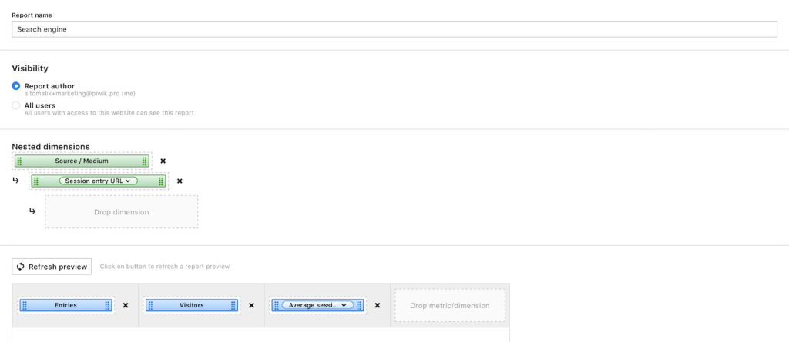The width and height of the screenshot is (789, 342).
Task: Remove the Visitors metric column
Action: 251,305
